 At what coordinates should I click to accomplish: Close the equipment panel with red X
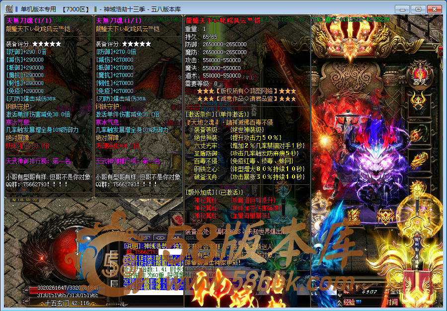click(x=443, y=51)
